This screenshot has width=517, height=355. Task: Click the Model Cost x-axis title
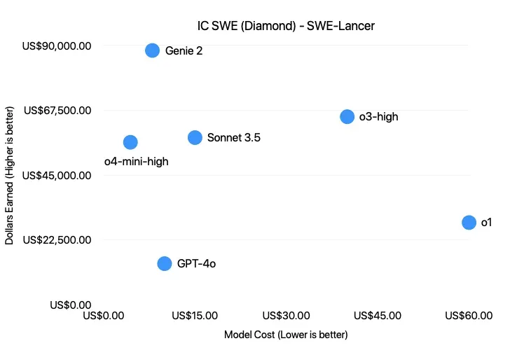(286, 335)
